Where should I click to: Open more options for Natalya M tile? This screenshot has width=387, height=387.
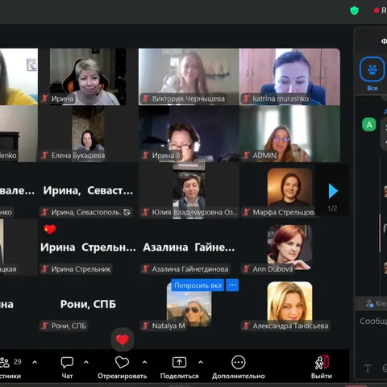[x=232, y=285]
